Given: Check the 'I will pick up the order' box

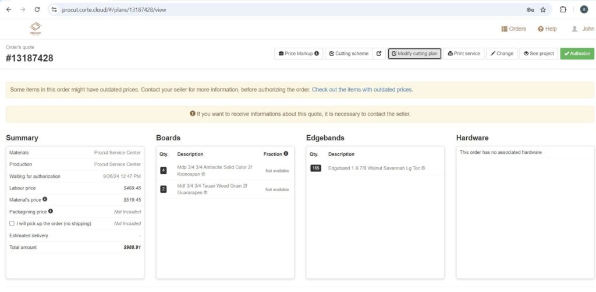Looking at the screenshot, I should (x=12, y=223).
